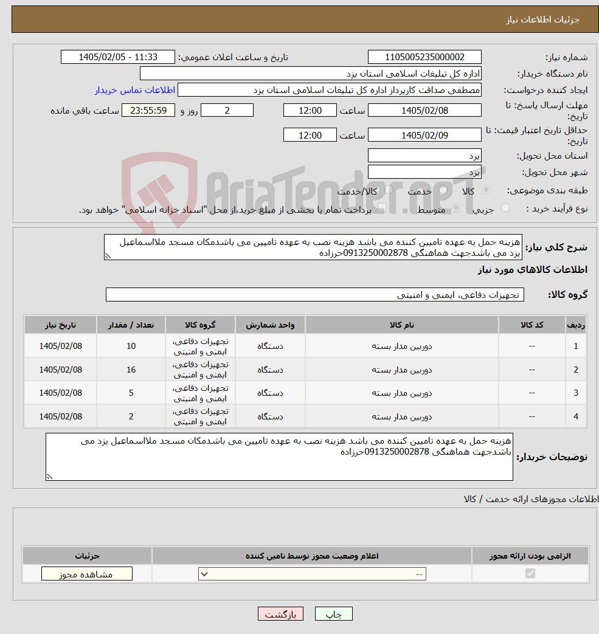Click need date 1405/02/08 in row 4

[61, 416]
